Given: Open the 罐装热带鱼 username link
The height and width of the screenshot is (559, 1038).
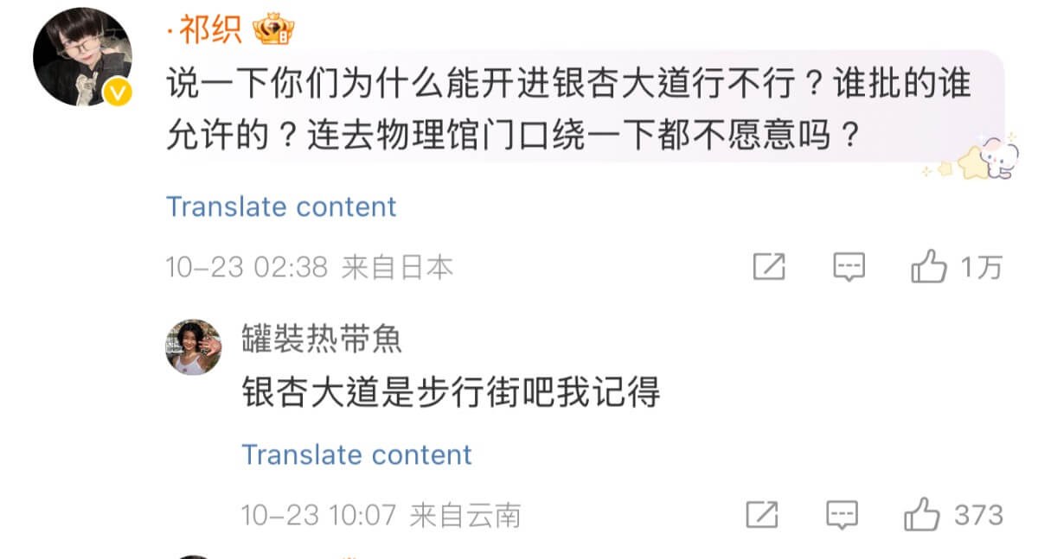Looking at the screenshot, I should [x=322, y=339].
